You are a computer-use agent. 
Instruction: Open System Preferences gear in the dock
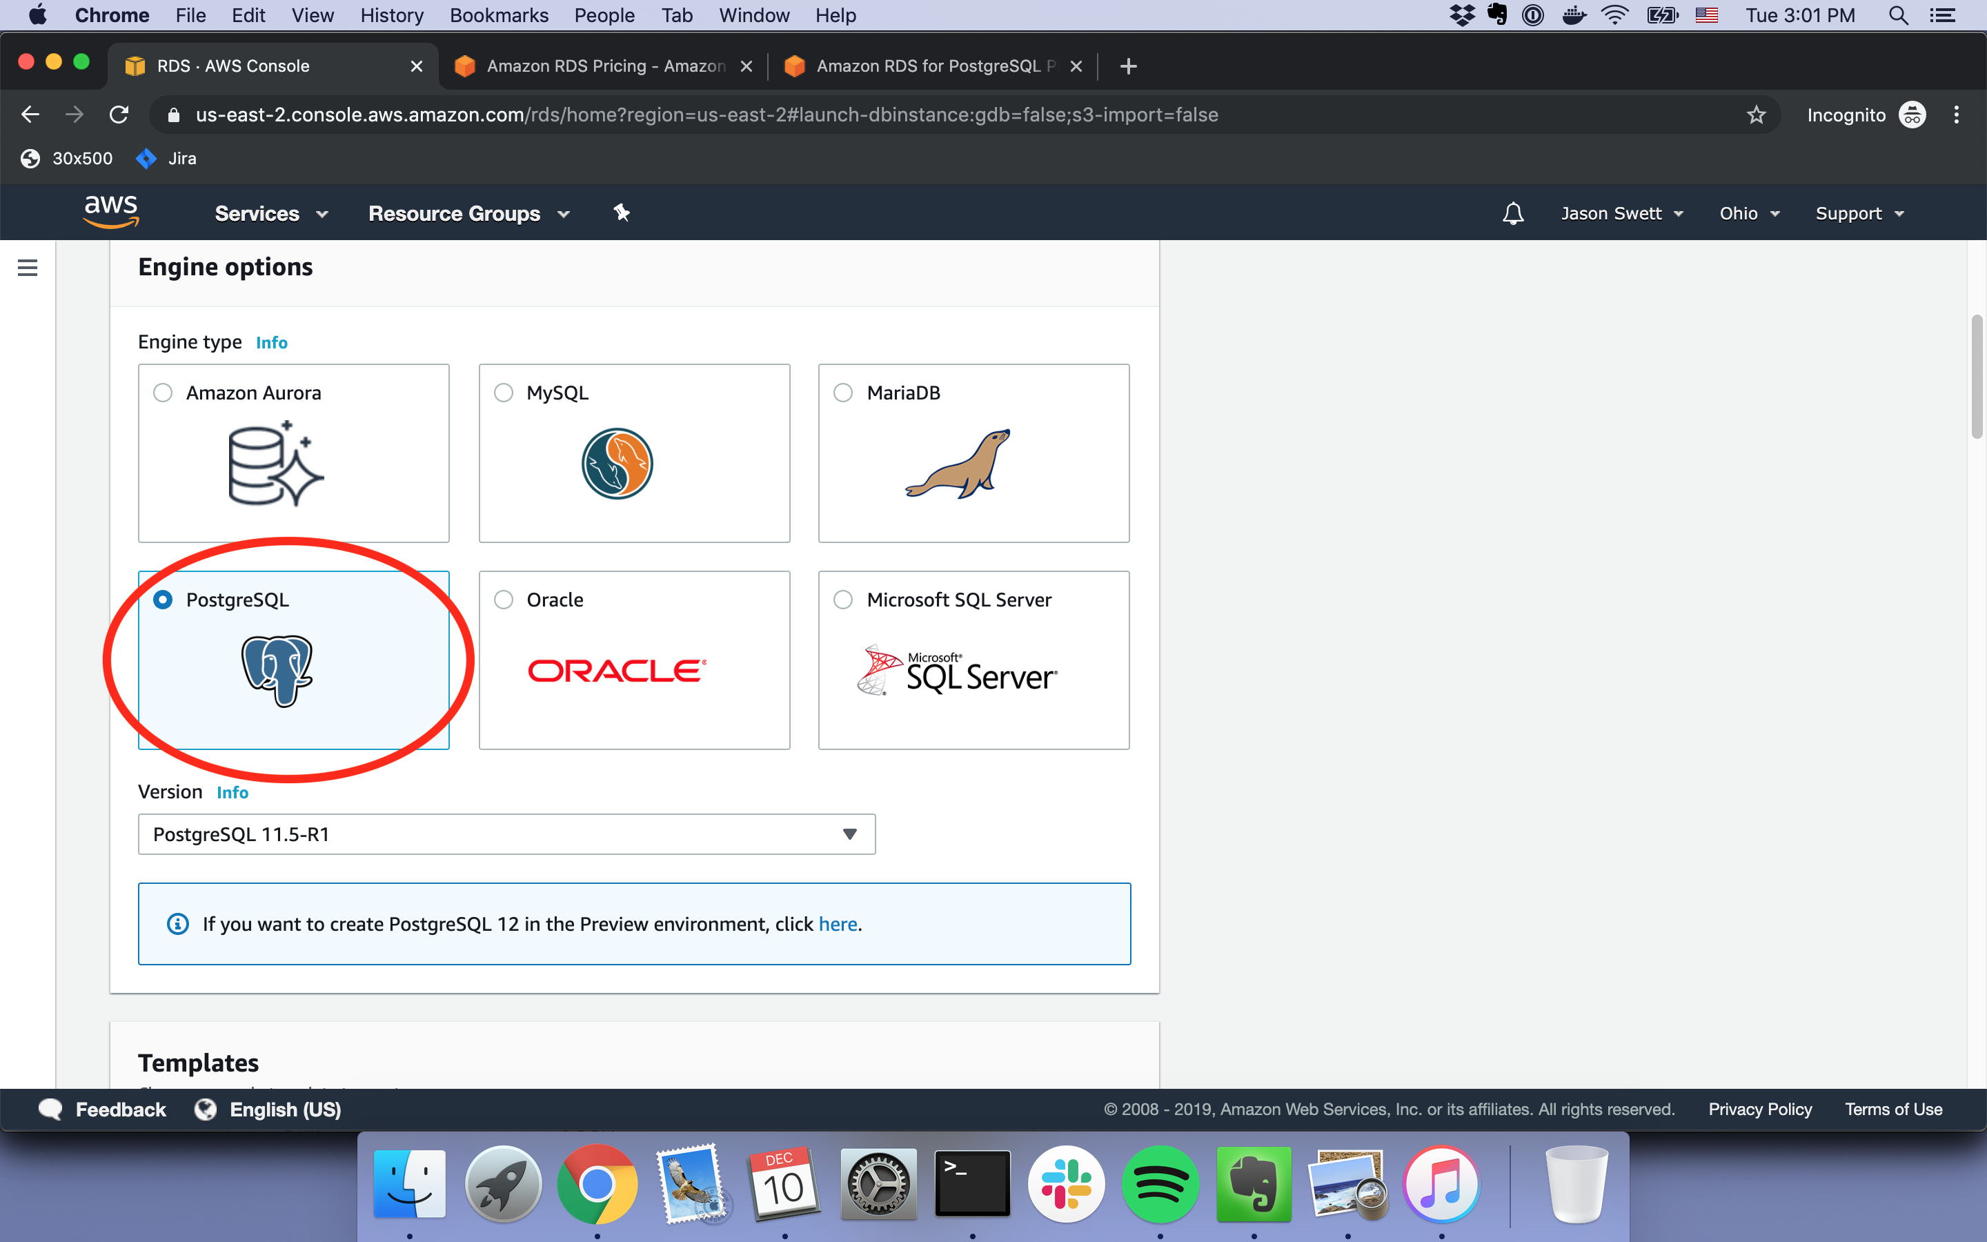[x=878, y=1183]
